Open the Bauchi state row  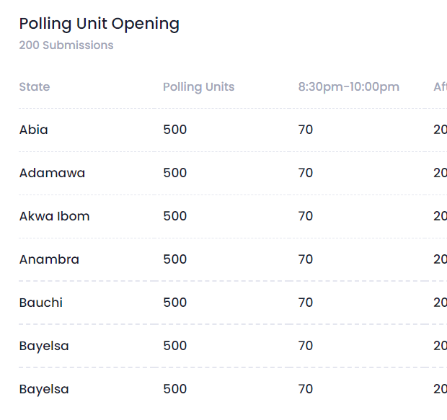coord(41,303)
